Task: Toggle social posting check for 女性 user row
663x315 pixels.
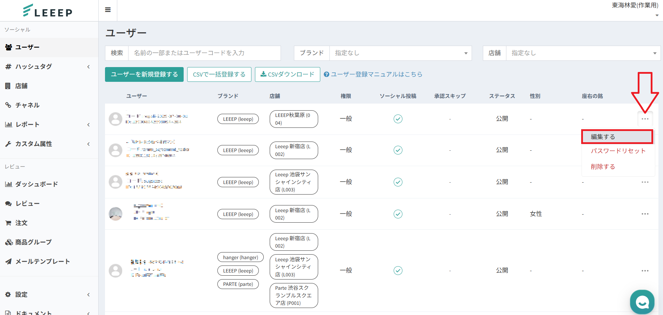Action: click(398, 214)
